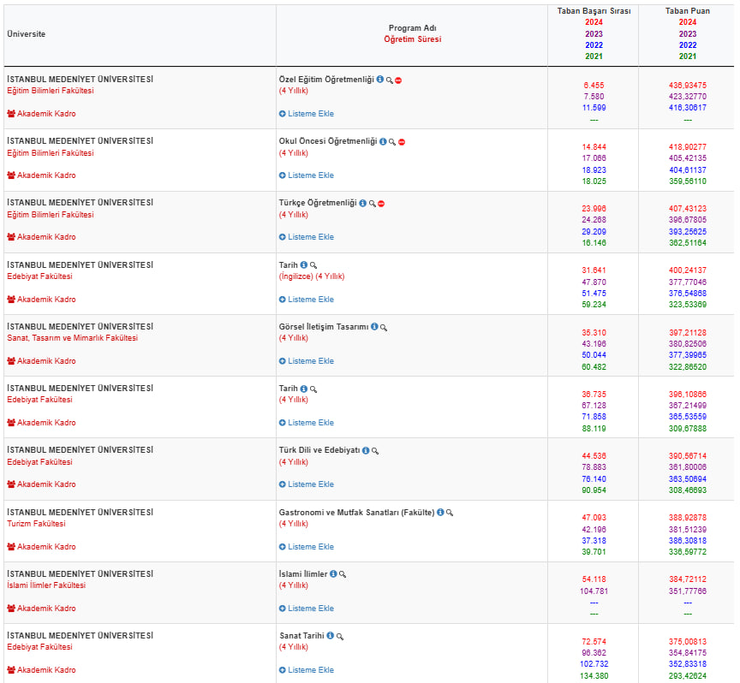Click magnifier icon next to İslami İlimler
The height and width of the screenshot is (683, 740).
pyautogui.click(x=343, y=574)
